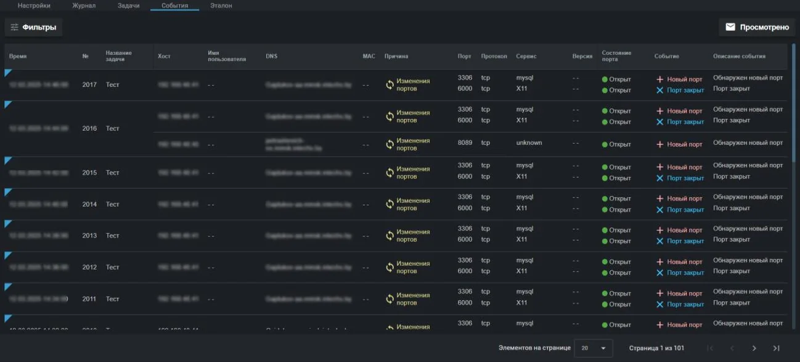
Task: Go to the Задачи tab
Action: [x=128, y=6]
